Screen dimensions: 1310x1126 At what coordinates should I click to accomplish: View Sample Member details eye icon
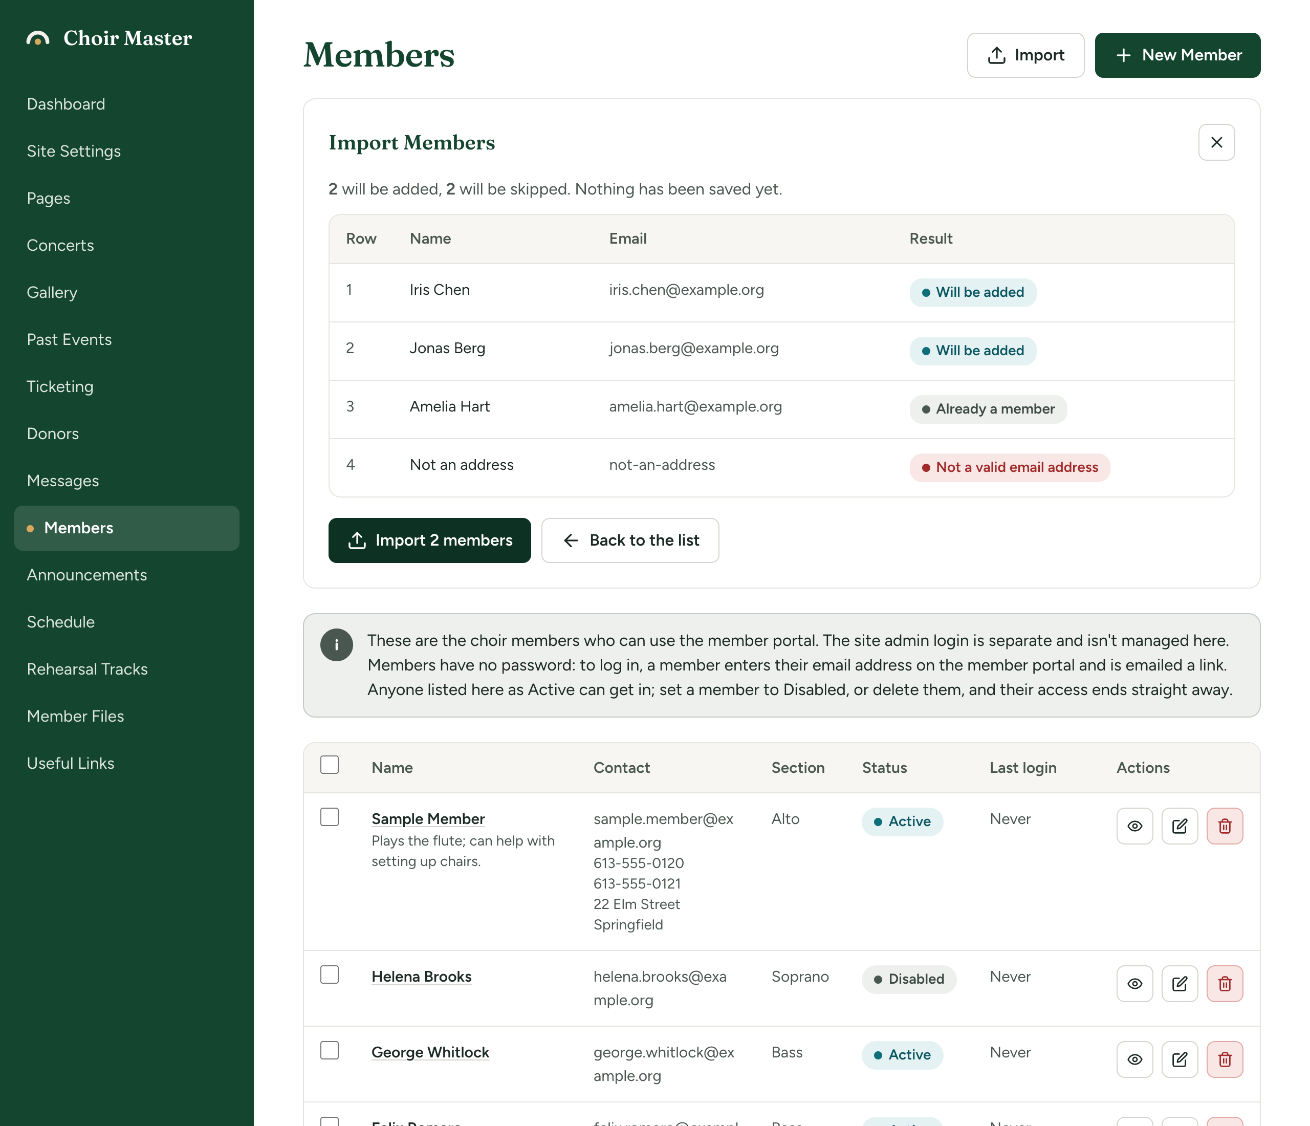[1135, 826]
